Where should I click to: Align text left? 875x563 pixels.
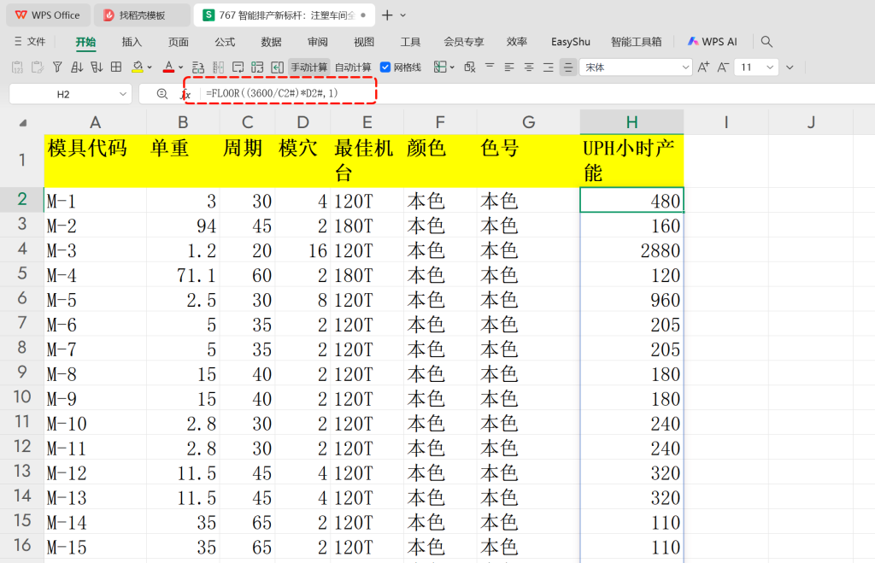(509, 67)
